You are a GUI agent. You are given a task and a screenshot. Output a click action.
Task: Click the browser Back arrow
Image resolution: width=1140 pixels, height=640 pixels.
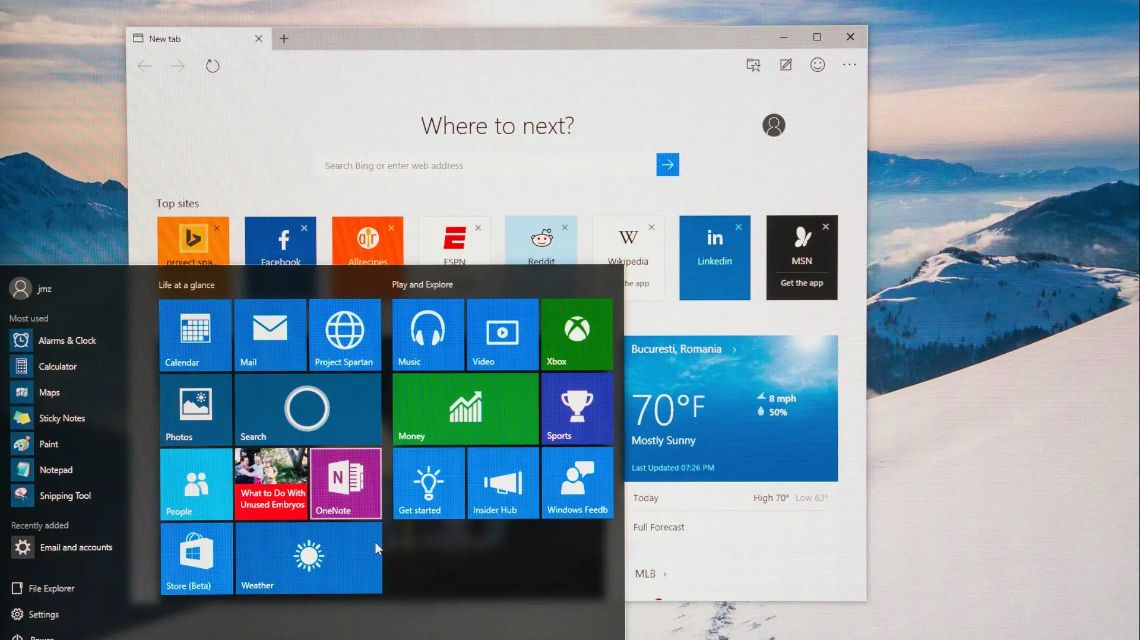click(145, 66)
